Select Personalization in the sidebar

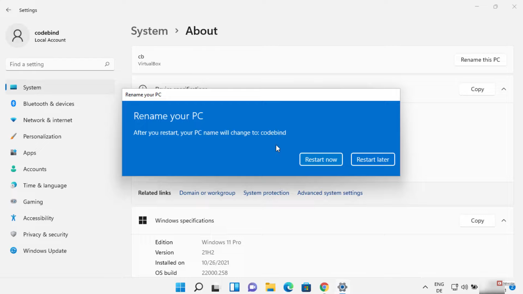click(42, 136)
